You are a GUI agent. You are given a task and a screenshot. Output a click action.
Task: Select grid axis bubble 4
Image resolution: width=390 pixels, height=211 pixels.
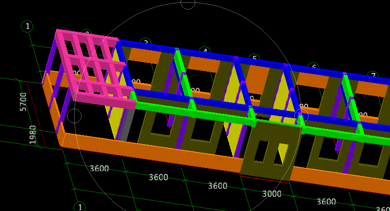pos(205,51)
